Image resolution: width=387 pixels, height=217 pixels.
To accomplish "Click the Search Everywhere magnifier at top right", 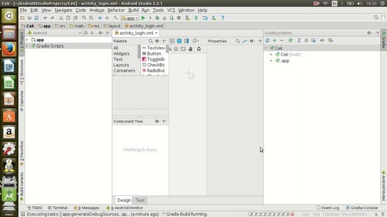I will tap(376, 17).
